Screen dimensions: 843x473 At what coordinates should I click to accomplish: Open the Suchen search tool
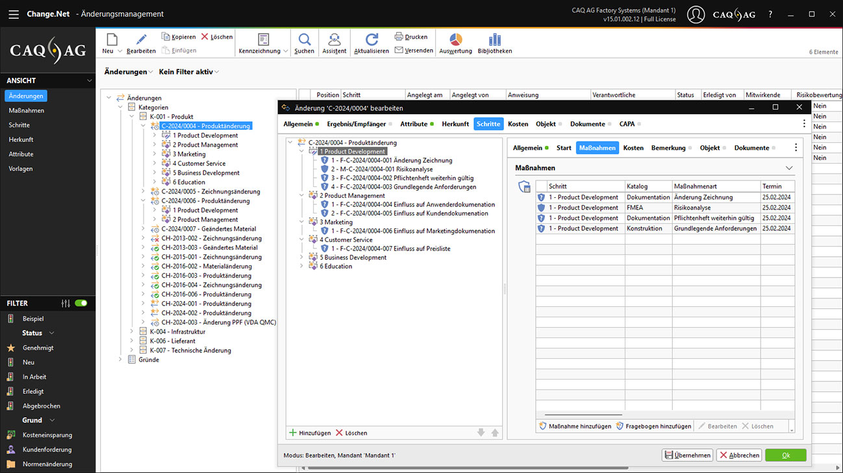click(x=304, y=40)
